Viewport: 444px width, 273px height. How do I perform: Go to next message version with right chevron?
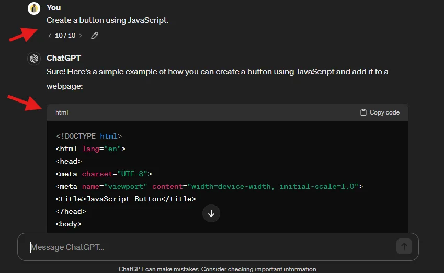[x=81, y=36]
